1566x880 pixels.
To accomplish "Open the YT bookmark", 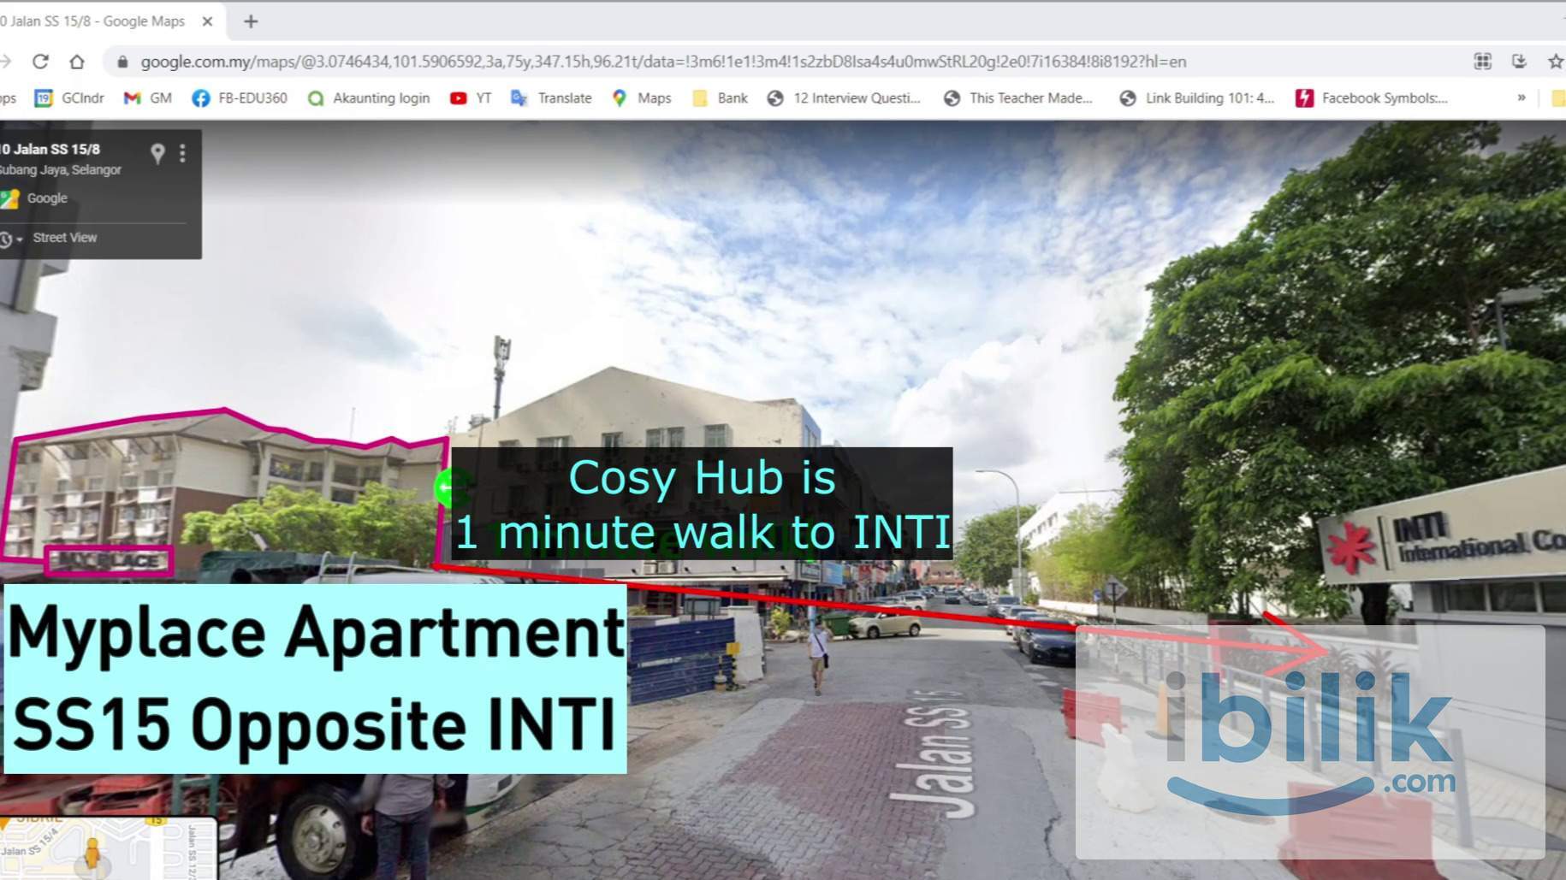I will click(471, 98).
